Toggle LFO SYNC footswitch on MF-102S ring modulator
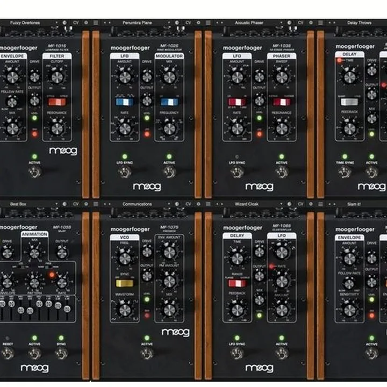Screen dimensions: 387x387 125,172
